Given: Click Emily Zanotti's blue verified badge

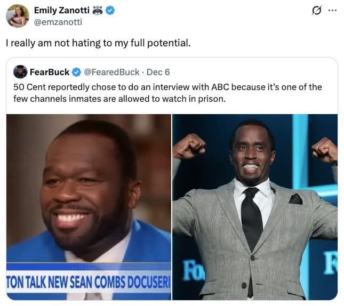Looking at the screenshot, I should pyautogui.click(x=110, y=10).
